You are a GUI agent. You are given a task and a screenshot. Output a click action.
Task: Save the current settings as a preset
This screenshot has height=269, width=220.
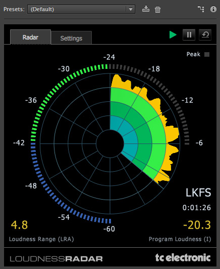pos(146,9)
